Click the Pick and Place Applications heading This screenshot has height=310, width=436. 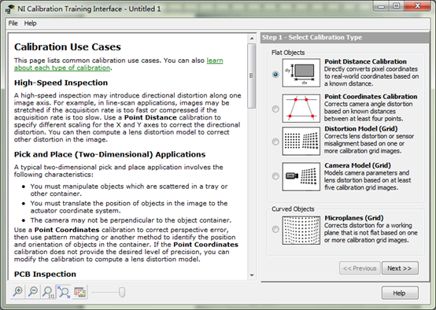(x=110, y=154)
